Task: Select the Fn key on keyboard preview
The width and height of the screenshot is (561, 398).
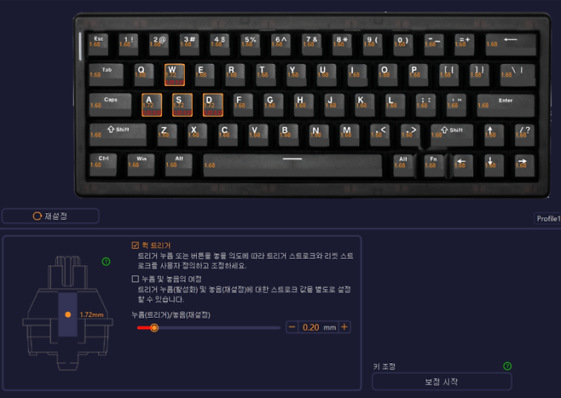Action: pyautogui.click(x=434, y=164)
